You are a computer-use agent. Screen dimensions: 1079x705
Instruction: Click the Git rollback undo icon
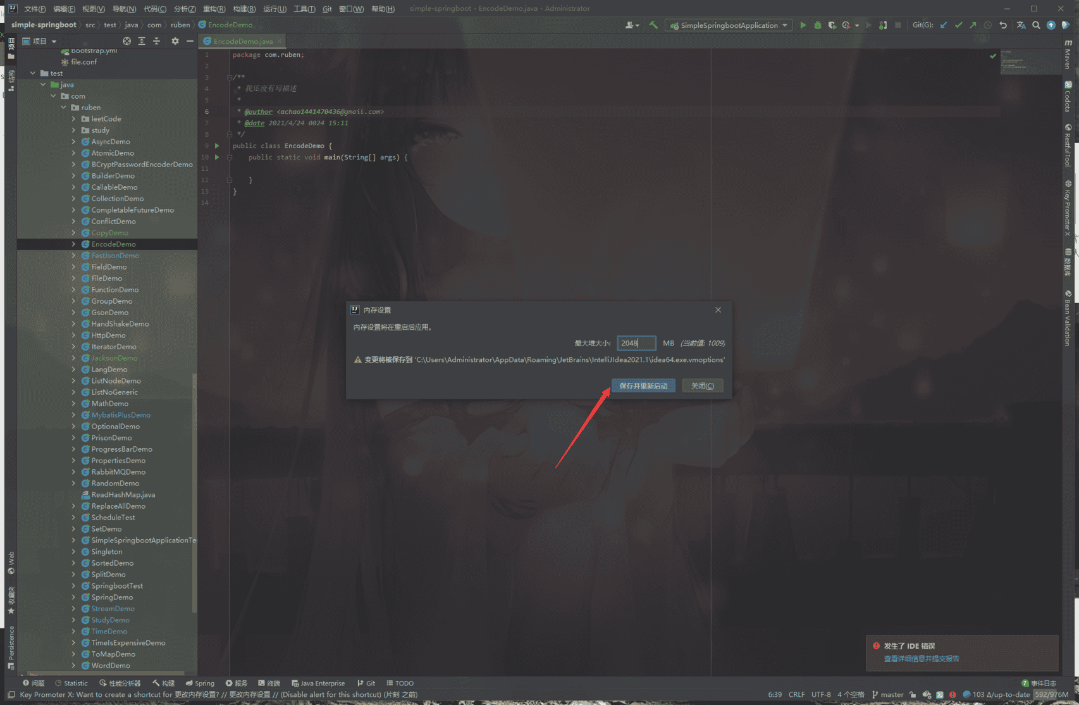pos(1003,25)
